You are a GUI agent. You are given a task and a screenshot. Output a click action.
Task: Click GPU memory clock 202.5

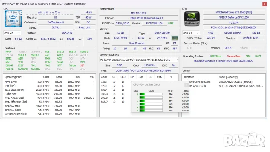click(x=228, y=48)
